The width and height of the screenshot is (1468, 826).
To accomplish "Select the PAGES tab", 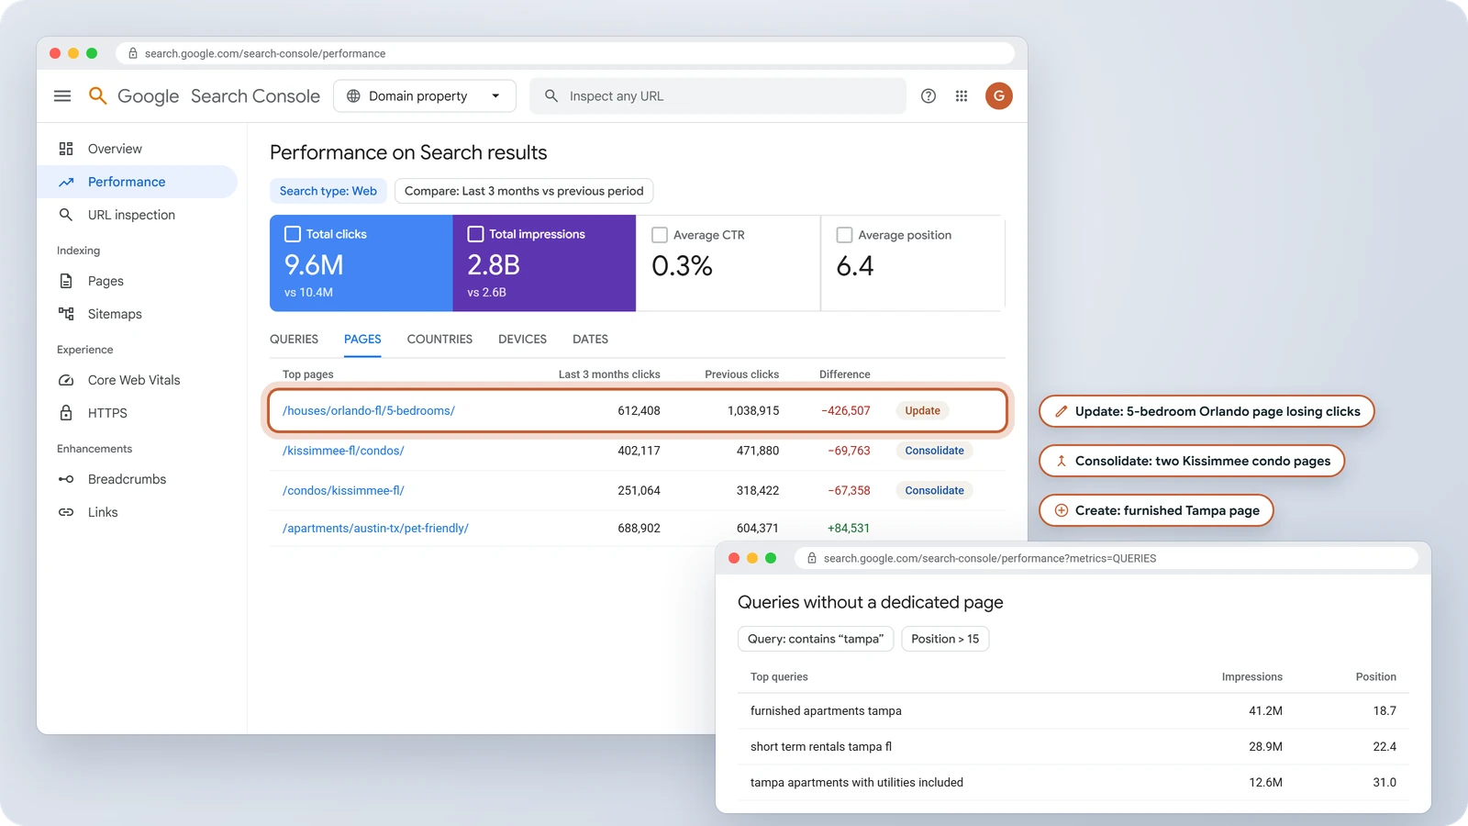I will pyautogui.click(x=362, y=340).
